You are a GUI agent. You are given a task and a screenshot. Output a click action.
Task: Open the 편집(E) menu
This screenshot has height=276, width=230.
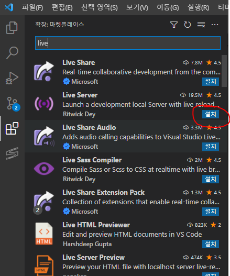coord(62,7)
